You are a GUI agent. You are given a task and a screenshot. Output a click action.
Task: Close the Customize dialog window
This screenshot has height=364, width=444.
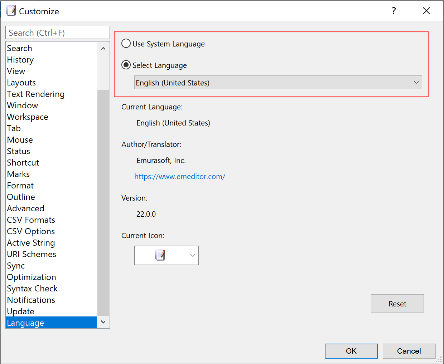click(426, 11)
